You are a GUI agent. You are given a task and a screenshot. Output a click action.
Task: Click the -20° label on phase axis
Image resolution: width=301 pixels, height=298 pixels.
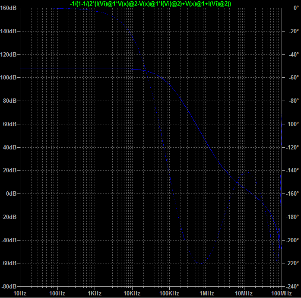[x=294, y=31]
